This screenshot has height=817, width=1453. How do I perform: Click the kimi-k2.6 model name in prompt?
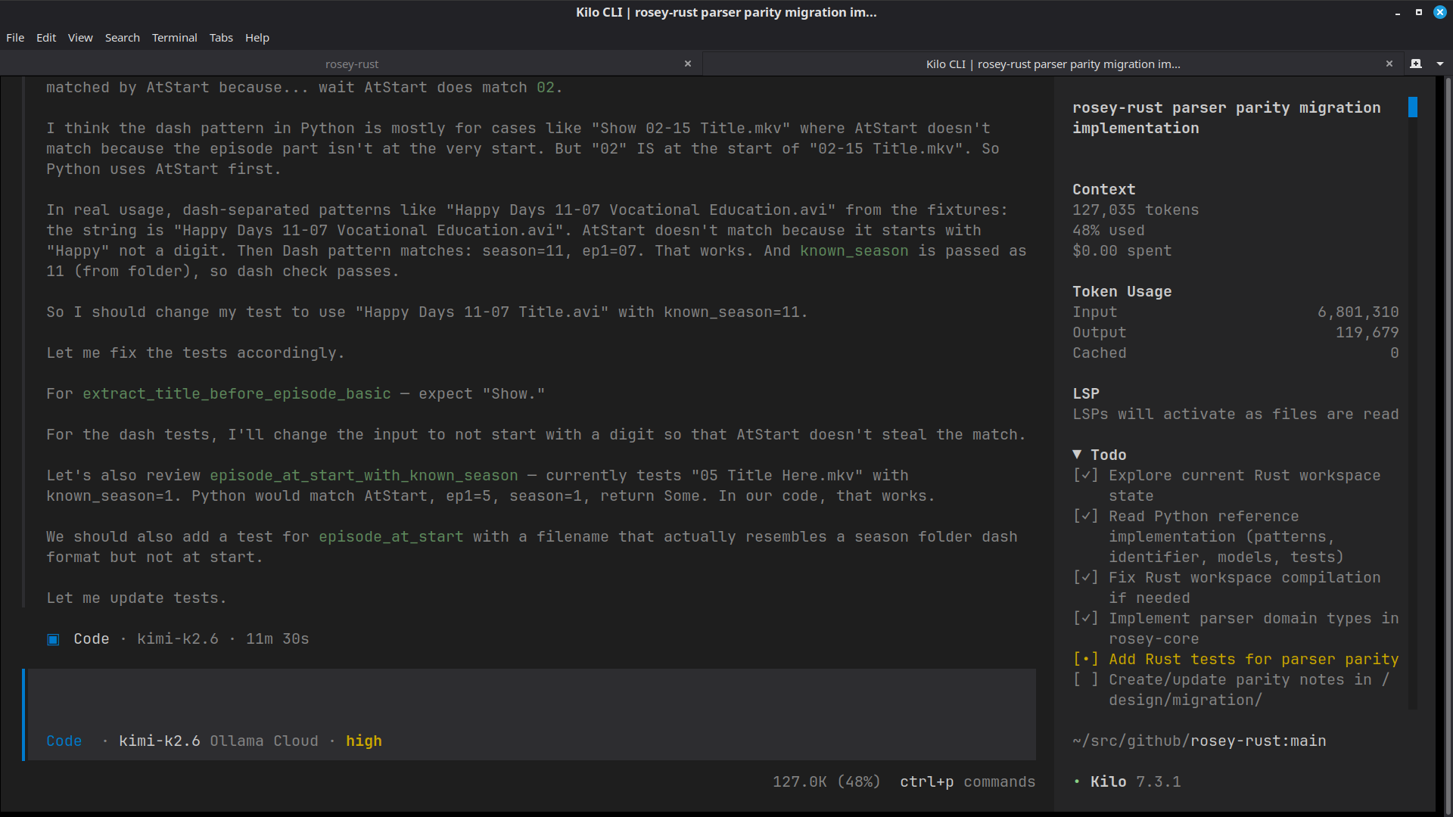[x=160, y=741]
